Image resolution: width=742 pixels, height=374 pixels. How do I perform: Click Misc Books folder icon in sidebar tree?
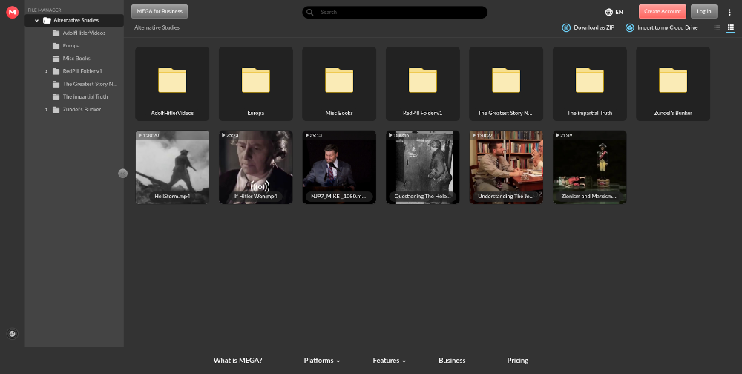tap(56, 59)
